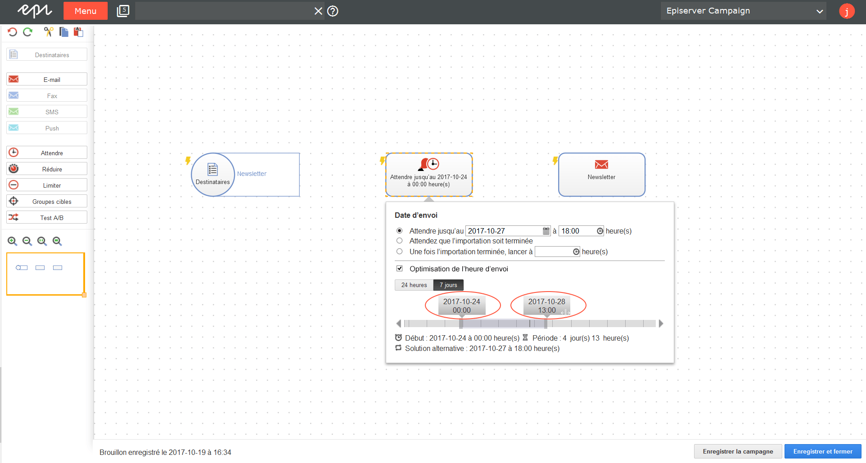Screen dimensions: 866x463
Task: Add a Test A/B element from the palette
Action: (x=47, y=217)
